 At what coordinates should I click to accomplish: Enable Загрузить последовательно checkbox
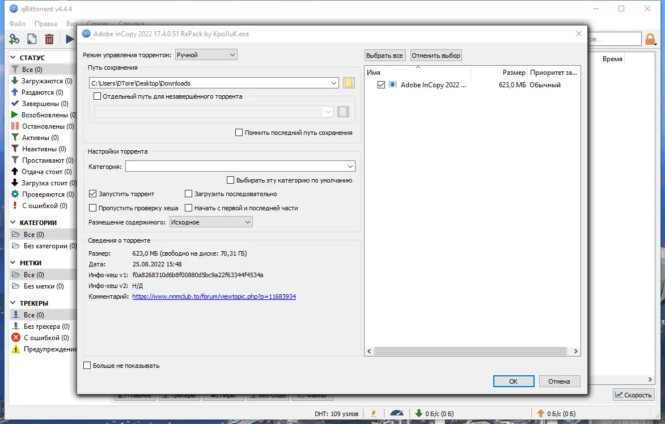coord(189,194)
